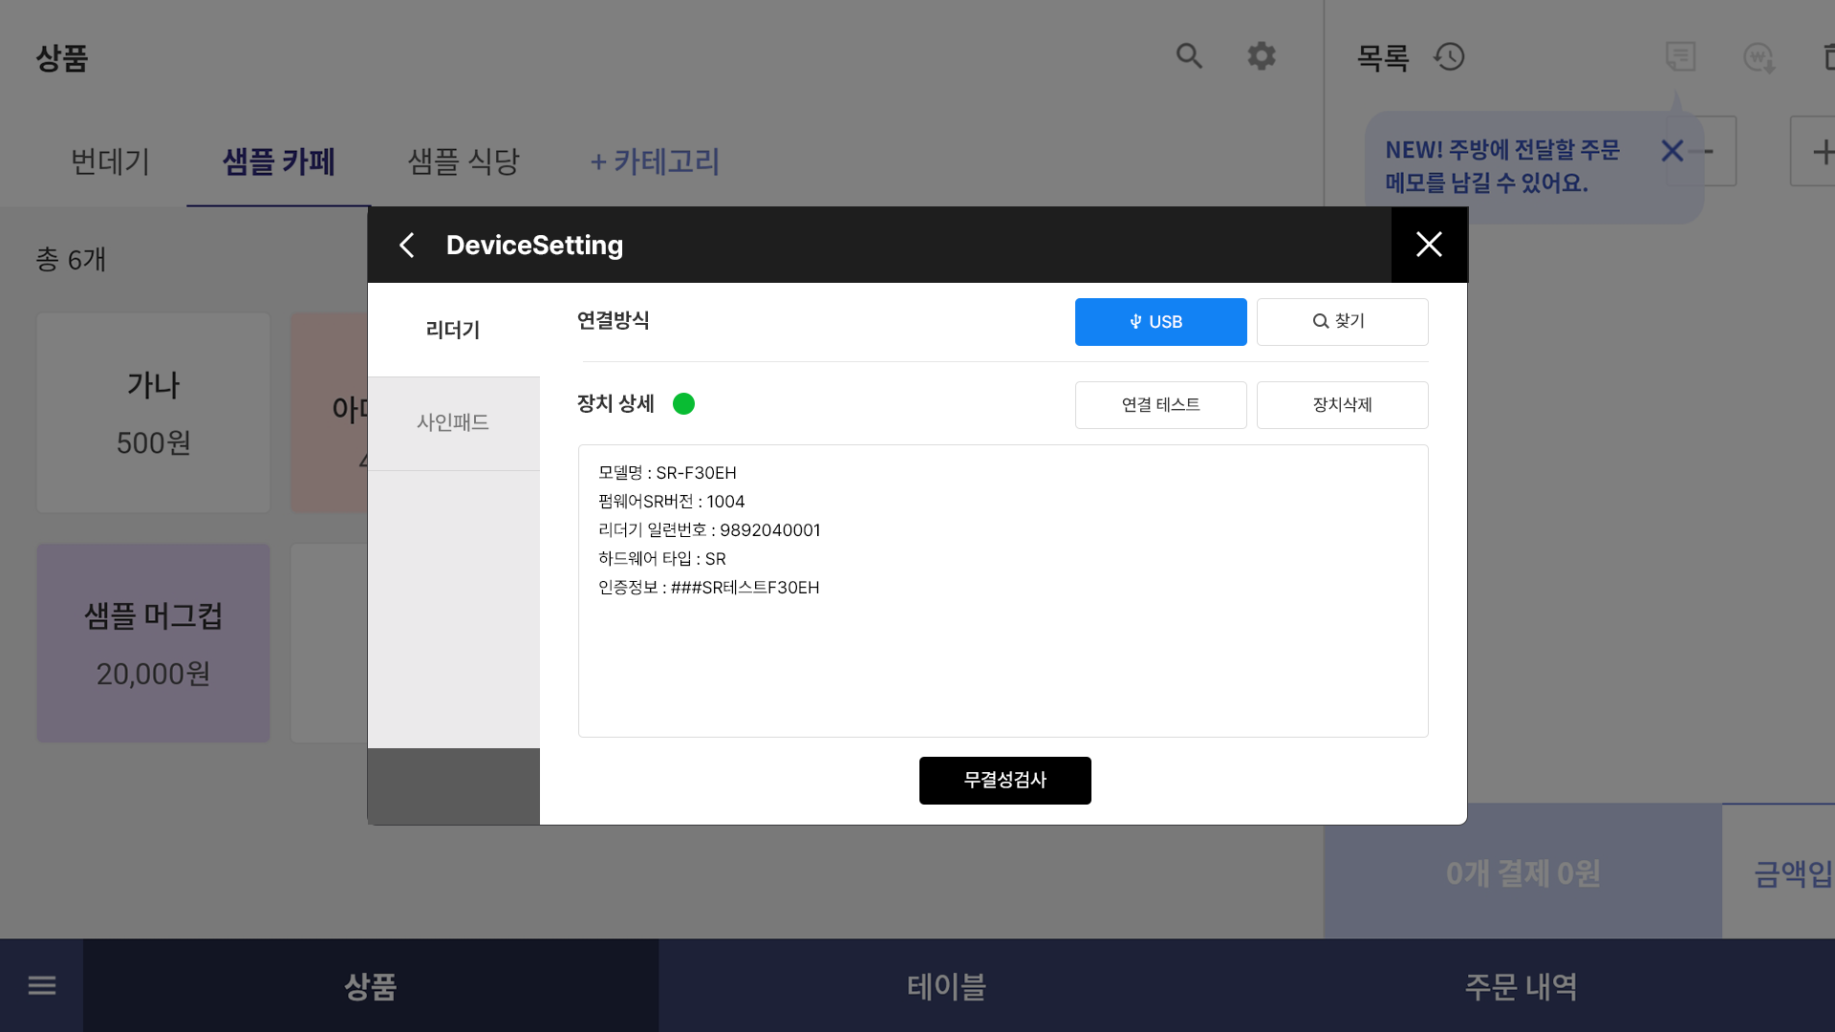Open the 상품 bottom navigation tab
Viewport: 1835px width, 1032px height.
click(x=371, y=985)
